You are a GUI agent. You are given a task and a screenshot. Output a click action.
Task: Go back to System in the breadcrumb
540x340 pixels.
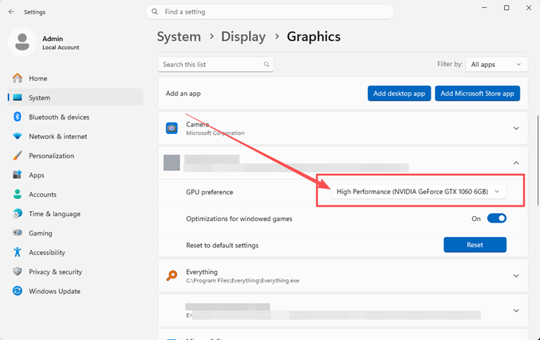(x=179, y=37)
